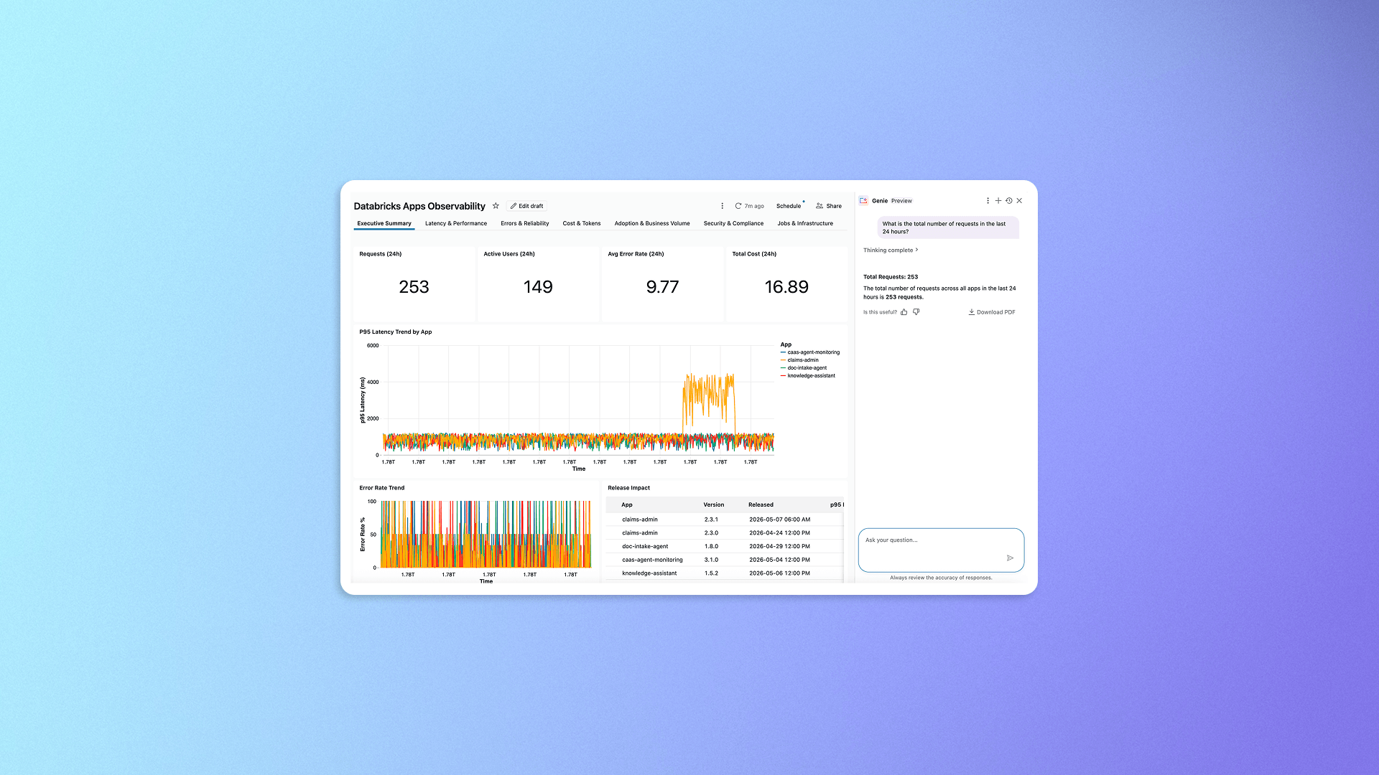Screen dimensions: 1379x775
Task: Refresh the dashboard showing 7m ago
Action: tap(749, 206)
